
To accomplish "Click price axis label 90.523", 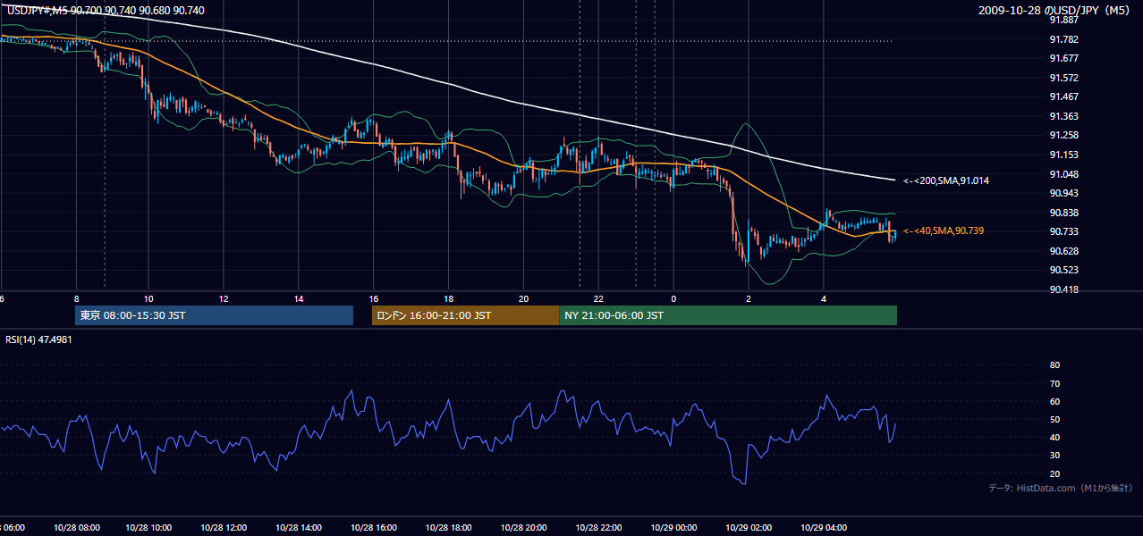I will click(1063, 270).
